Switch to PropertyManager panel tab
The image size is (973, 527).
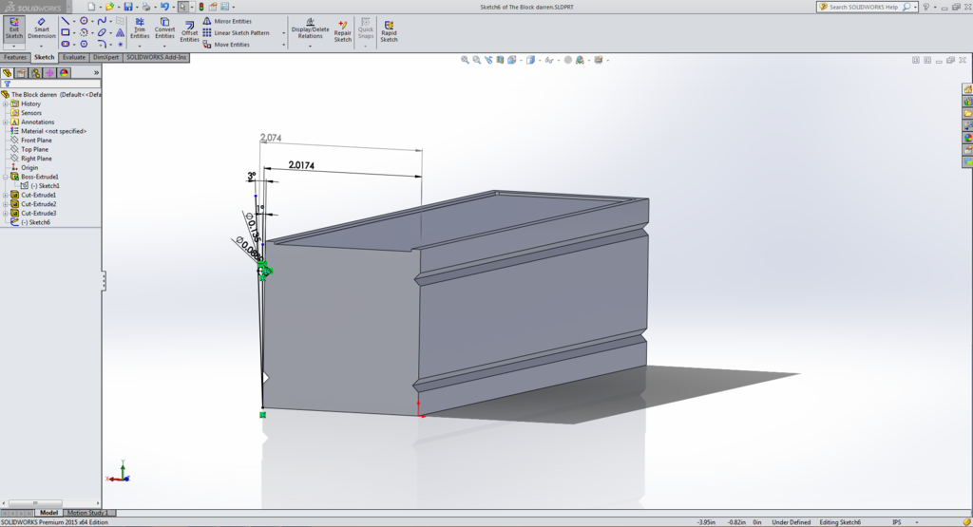point(22,73)
